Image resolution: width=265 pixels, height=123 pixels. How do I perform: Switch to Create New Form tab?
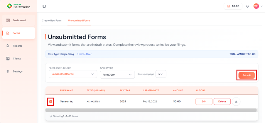[x=52, y=21]
